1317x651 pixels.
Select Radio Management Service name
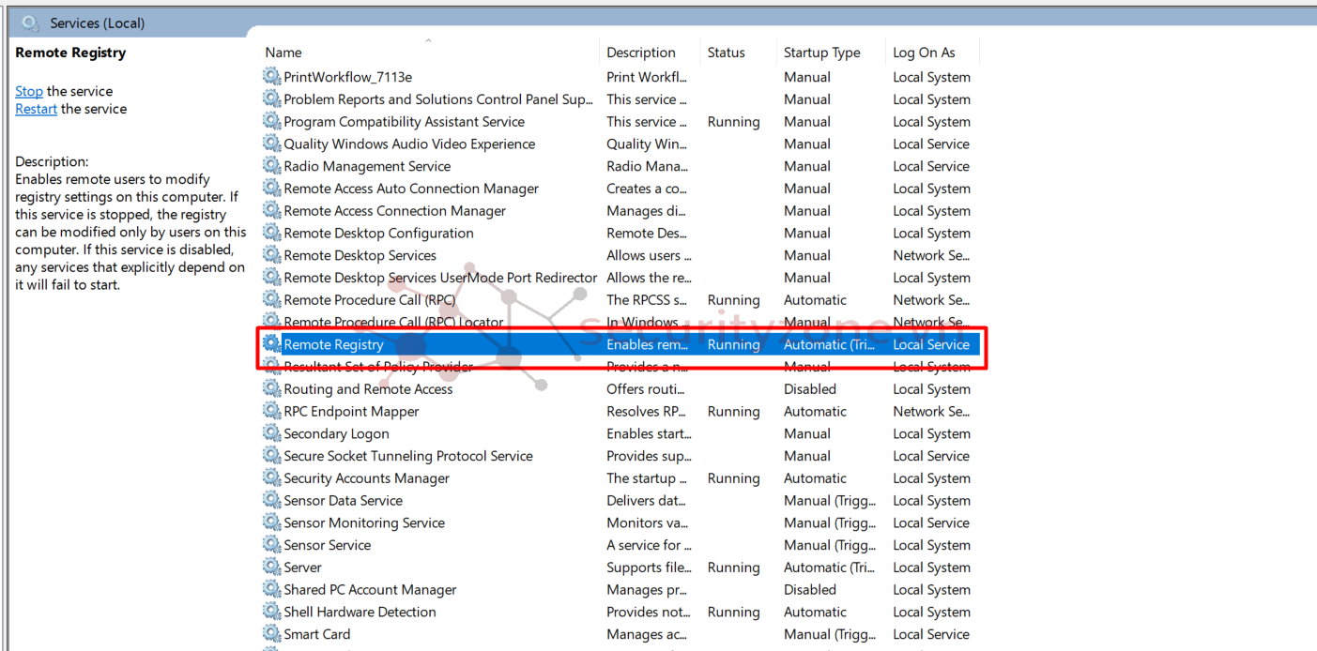coord(367,166)
